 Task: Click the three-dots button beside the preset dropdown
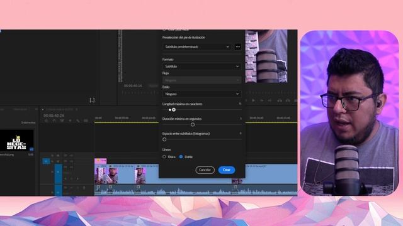coord(238,47)
